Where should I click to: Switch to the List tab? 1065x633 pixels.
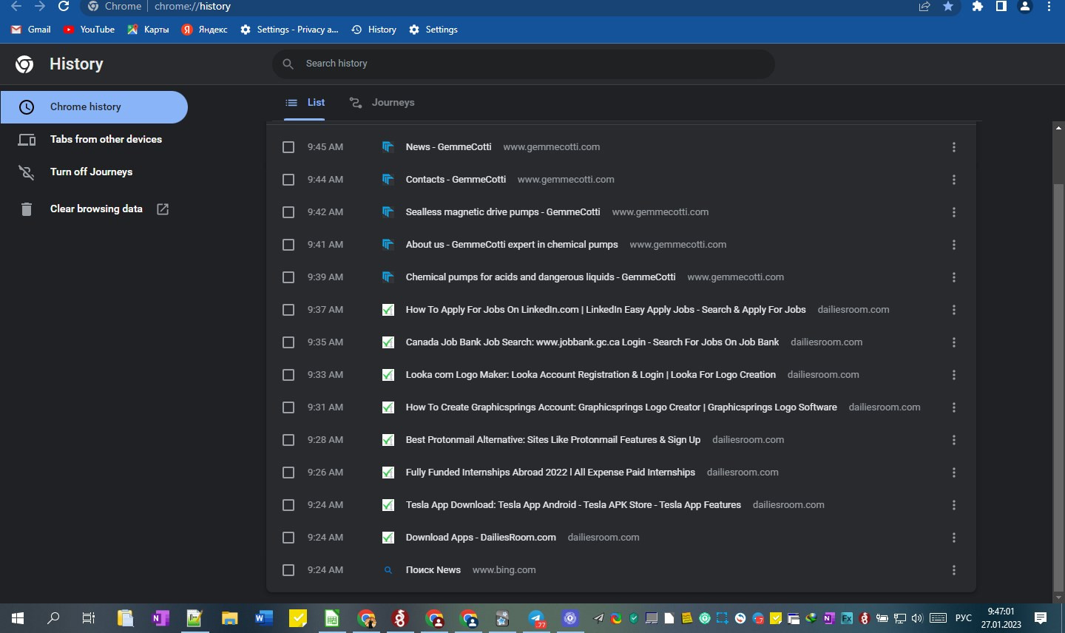pos(305,103)
